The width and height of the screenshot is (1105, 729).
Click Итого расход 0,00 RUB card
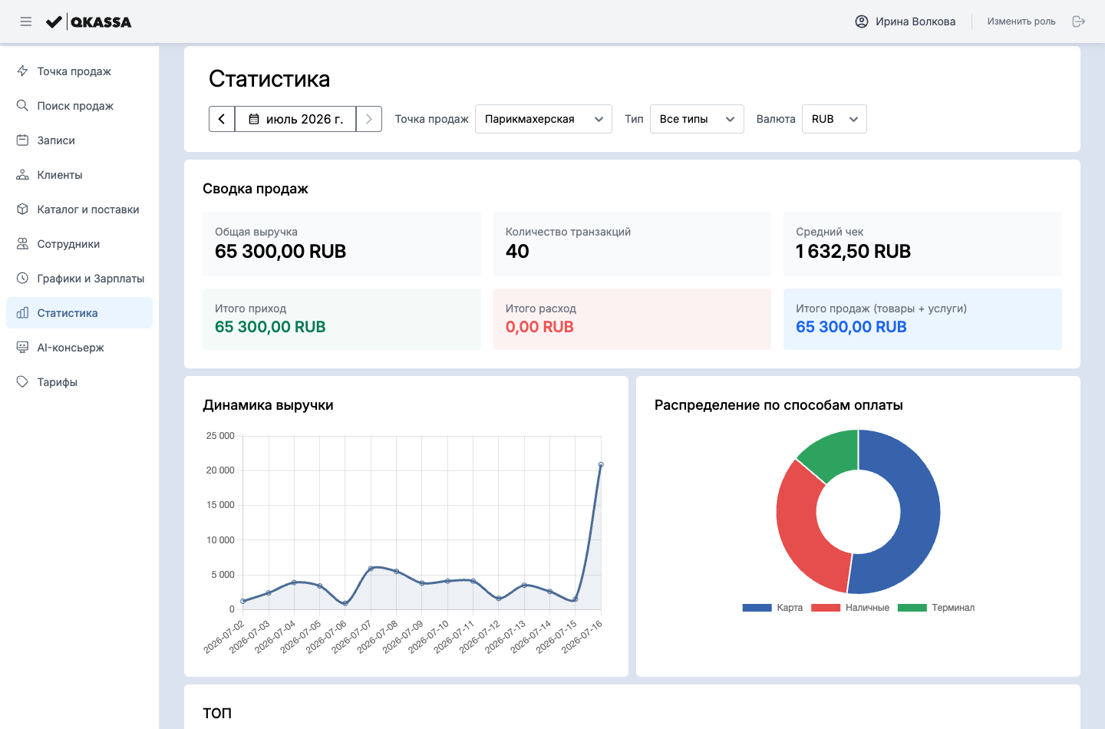tap(632, 319)
